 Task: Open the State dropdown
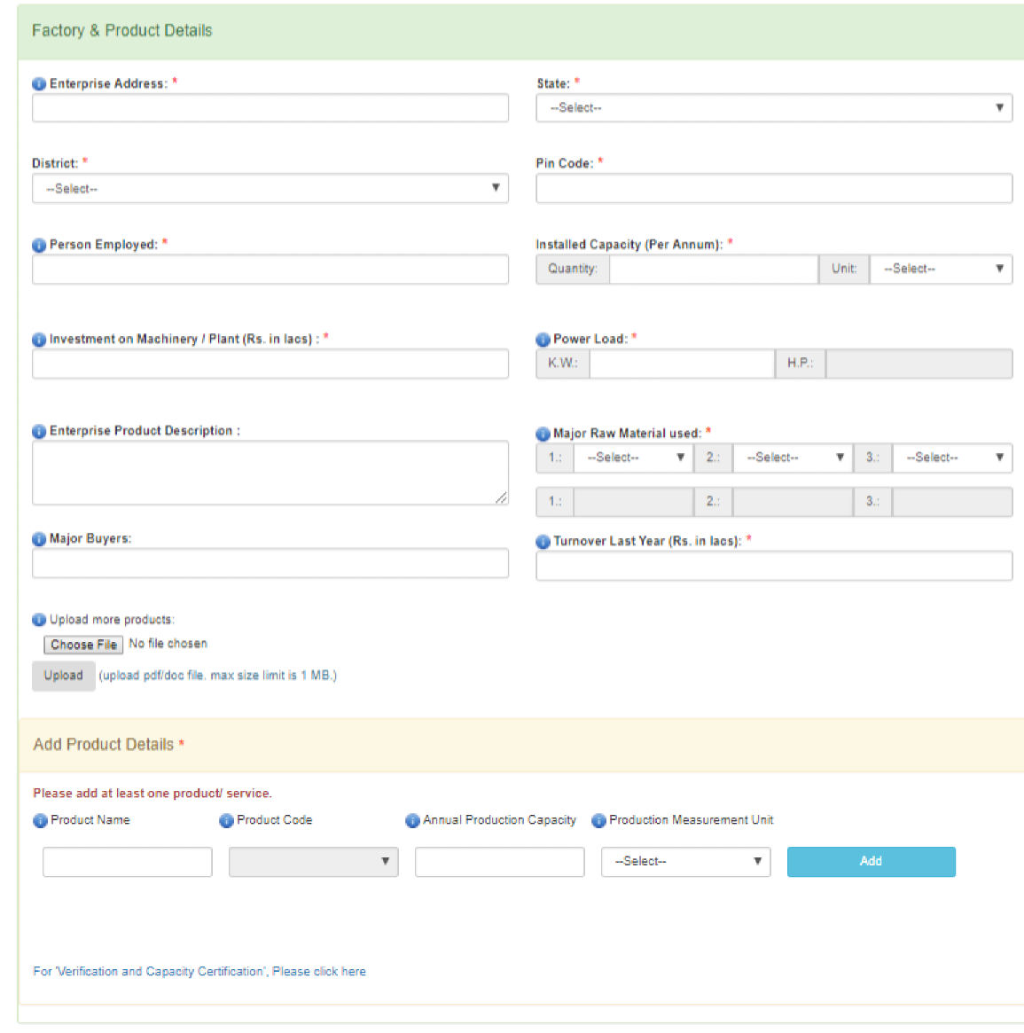pos(773,108)
